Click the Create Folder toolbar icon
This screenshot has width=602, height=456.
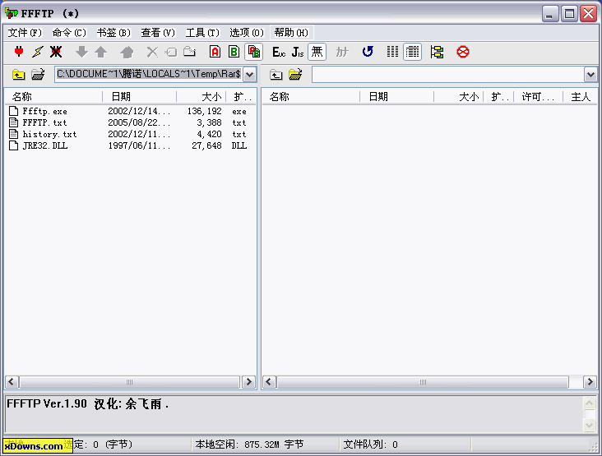click(x=190, y=52)
